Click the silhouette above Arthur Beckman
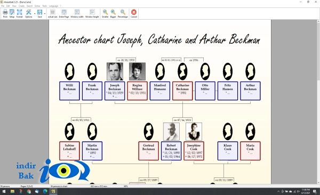This screenshot has width=320, height=195. 250,71
